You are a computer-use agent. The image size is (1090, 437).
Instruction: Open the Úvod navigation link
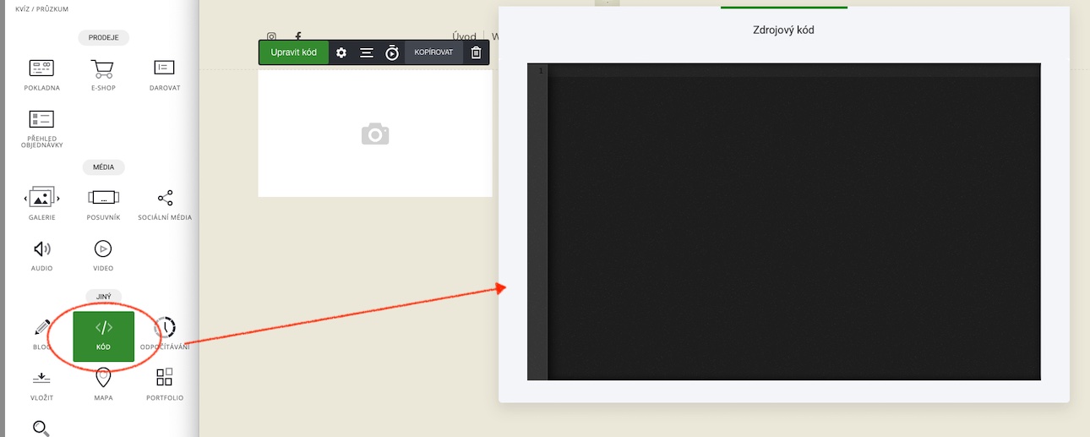pos(464,36)
